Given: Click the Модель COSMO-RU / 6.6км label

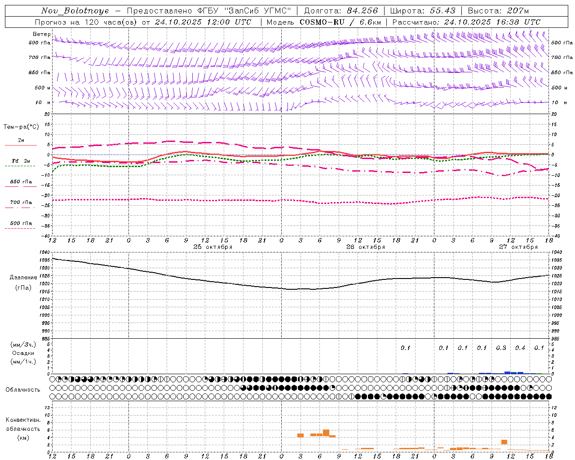Looking at the screenshot, I should coord(324,22).
